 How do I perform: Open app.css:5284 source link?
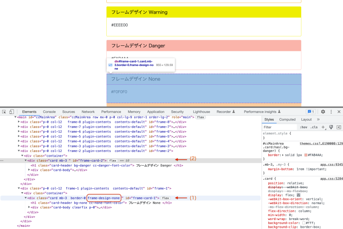click(x=331, y=178)
